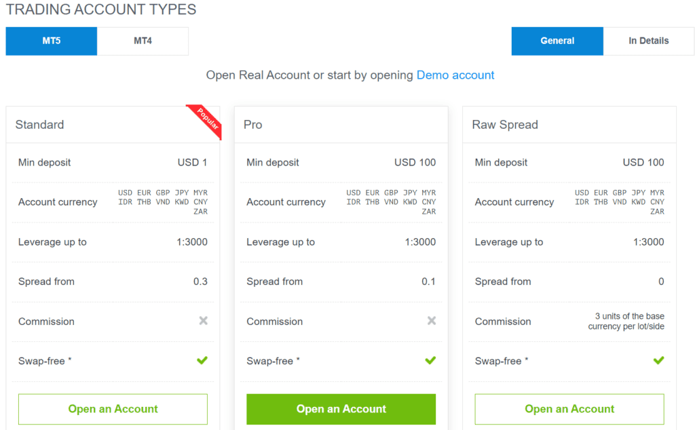Click the Raw Spread card title
The image size is (695, 430).
click(x=505, y=125)
